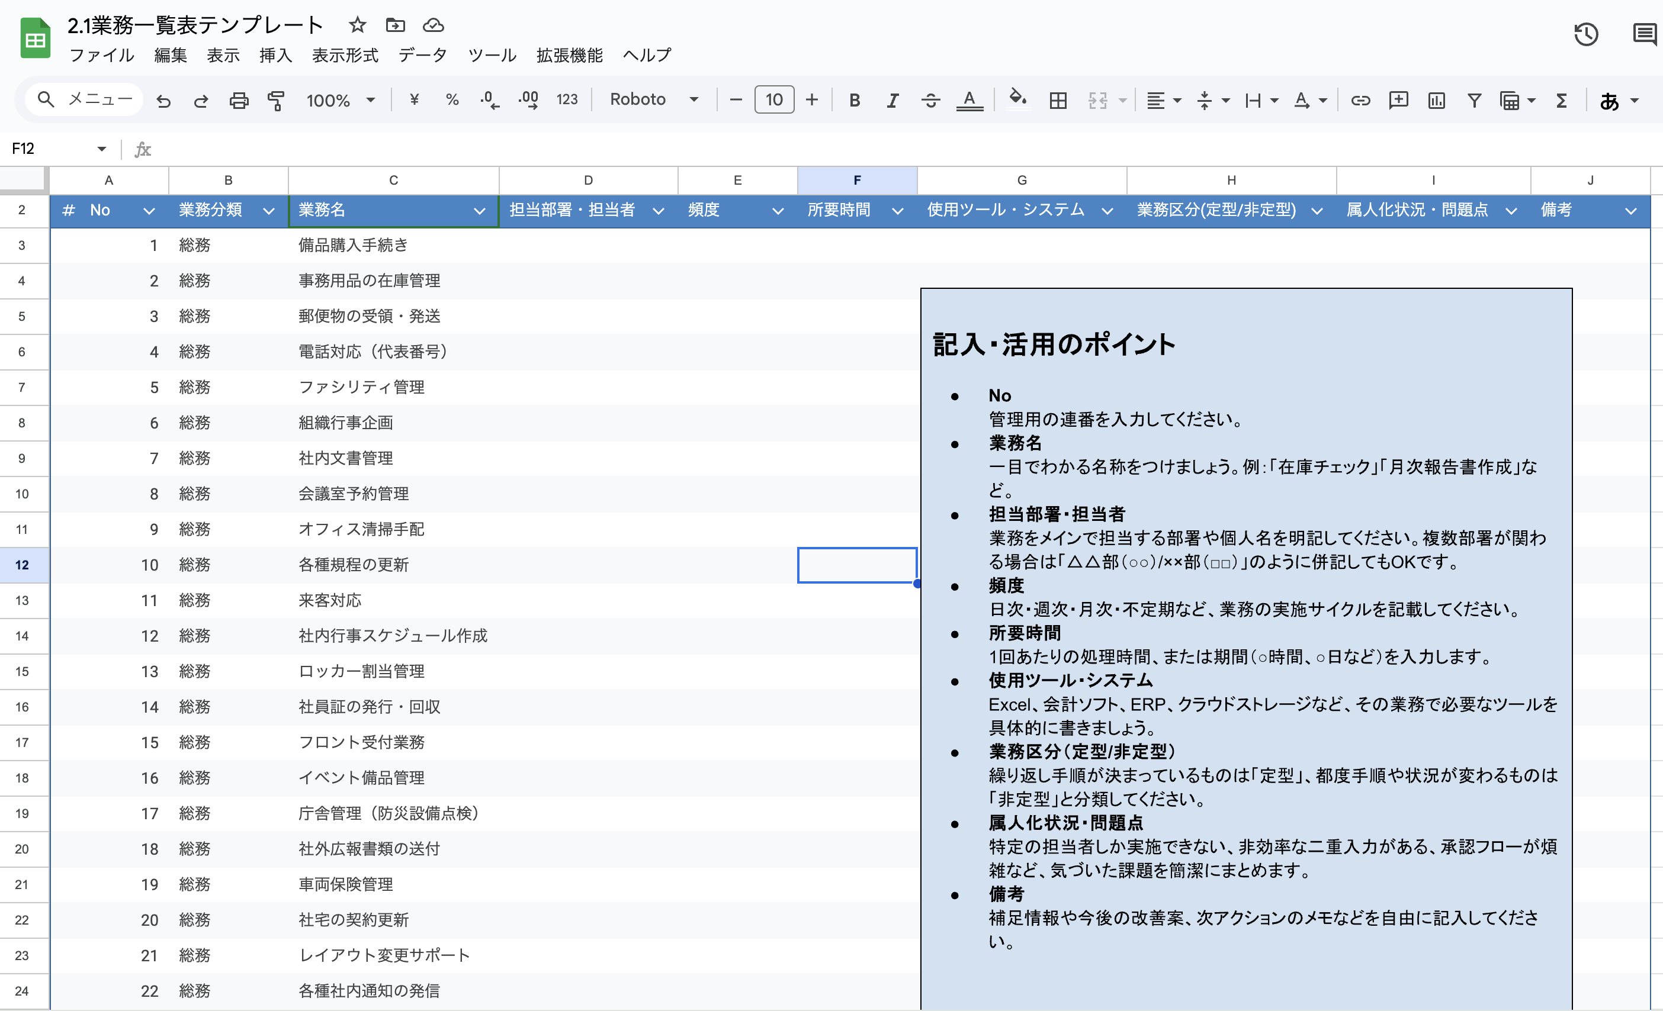The width and height of the screenshot is (1663, 1011).
Task: Apply bold formatting
Action: coord(855,99)
